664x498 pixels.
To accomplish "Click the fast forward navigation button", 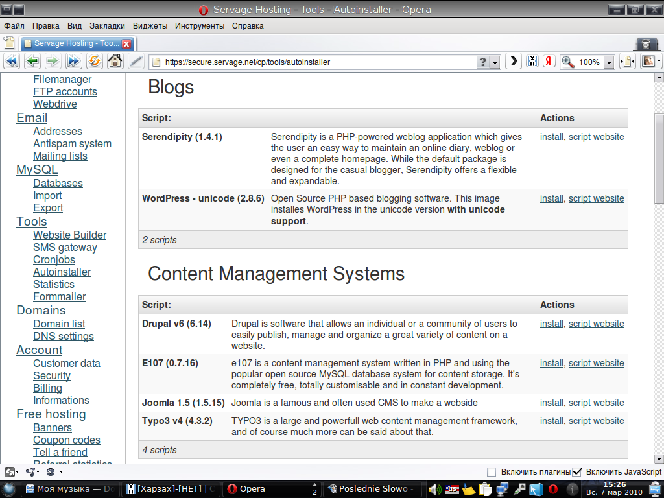I will click(x=73, y=62).
